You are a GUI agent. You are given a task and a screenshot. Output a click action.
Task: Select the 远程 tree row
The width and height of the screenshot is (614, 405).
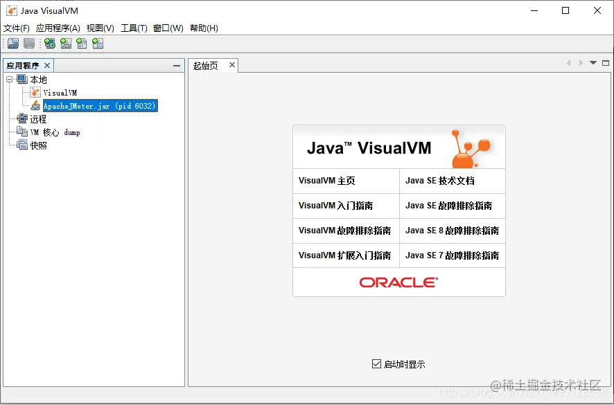(x=38, y=119)
